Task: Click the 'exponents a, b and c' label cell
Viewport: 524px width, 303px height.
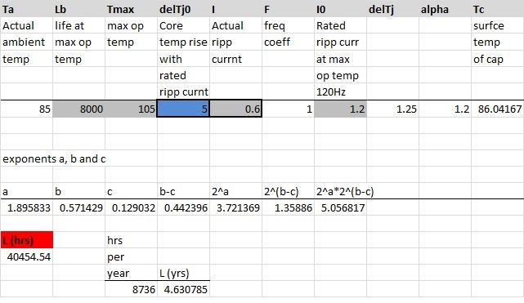Action: tap(54, 158)
